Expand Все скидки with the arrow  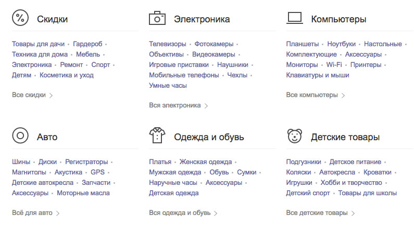(51, 95)
